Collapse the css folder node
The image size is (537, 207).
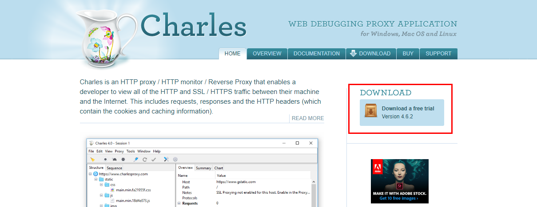pyautogui.click(x=101, y=185)
